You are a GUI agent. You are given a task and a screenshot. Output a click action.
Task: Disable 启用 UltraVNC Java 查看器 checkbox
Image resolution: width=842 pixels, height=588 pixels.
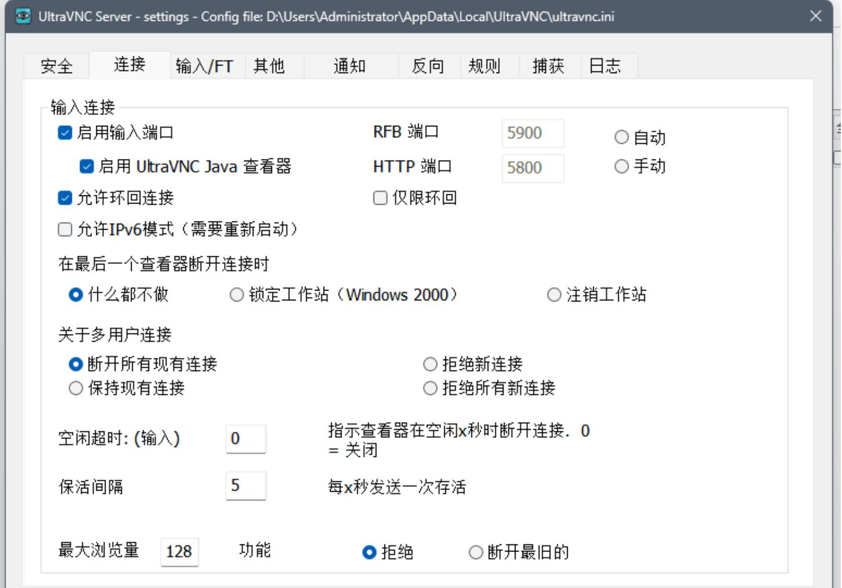(86, 167)
